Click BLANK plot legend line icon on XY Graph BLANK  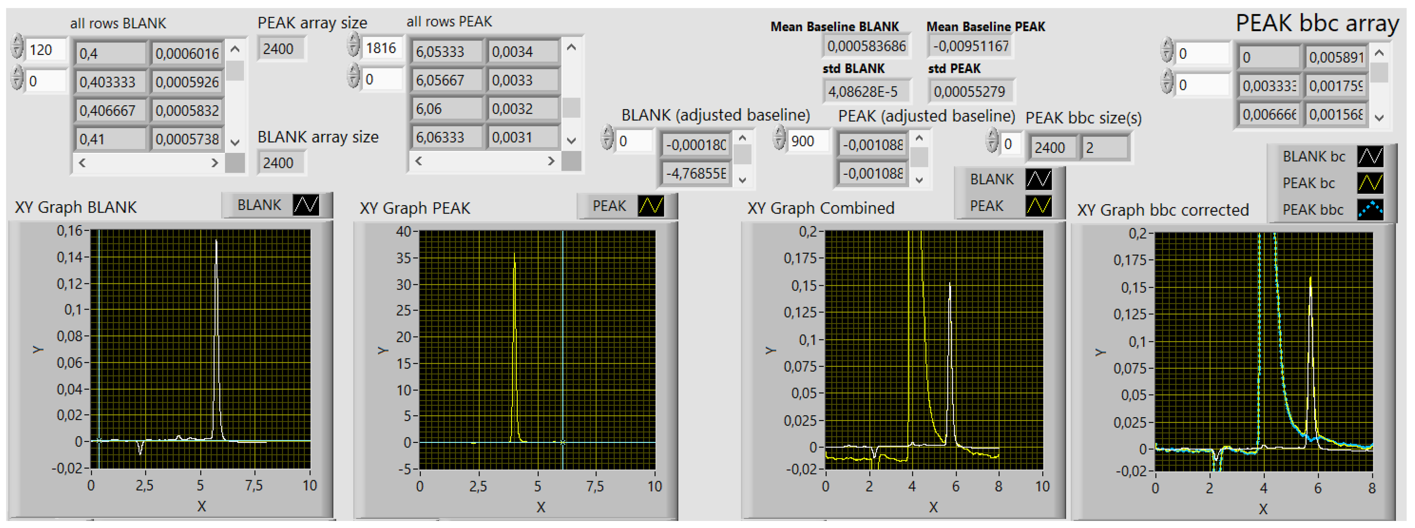click(x=305, y=206)
